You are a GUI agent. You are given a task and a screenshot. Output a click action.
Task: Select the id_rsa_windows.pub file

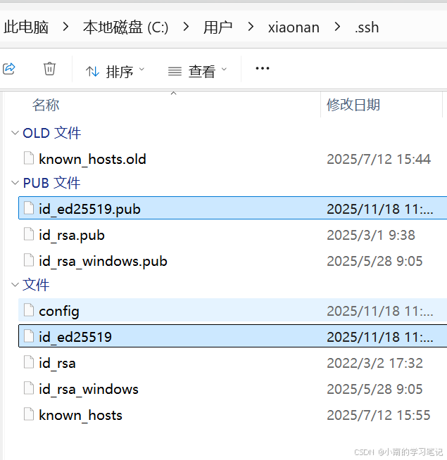pyautogui.click(x=232, y=261)
